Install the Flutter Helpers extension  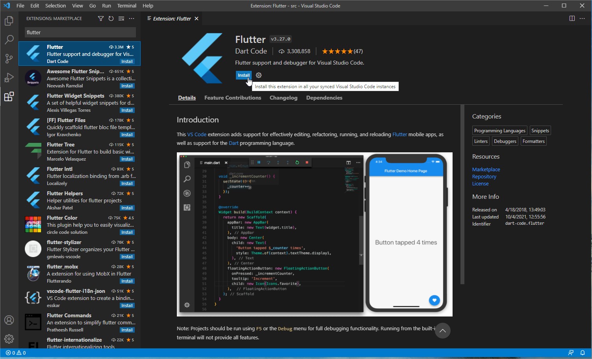127,208
